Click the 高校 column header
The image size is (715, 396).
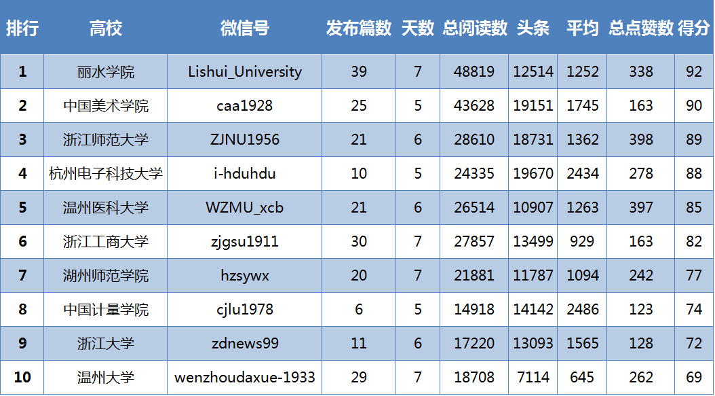pyautogui.click(x=106, y=29)
